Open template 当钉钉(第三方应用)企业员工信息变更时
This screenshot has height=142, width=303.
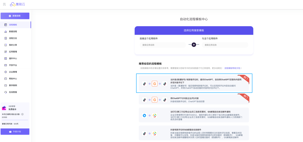pos(194,115)
